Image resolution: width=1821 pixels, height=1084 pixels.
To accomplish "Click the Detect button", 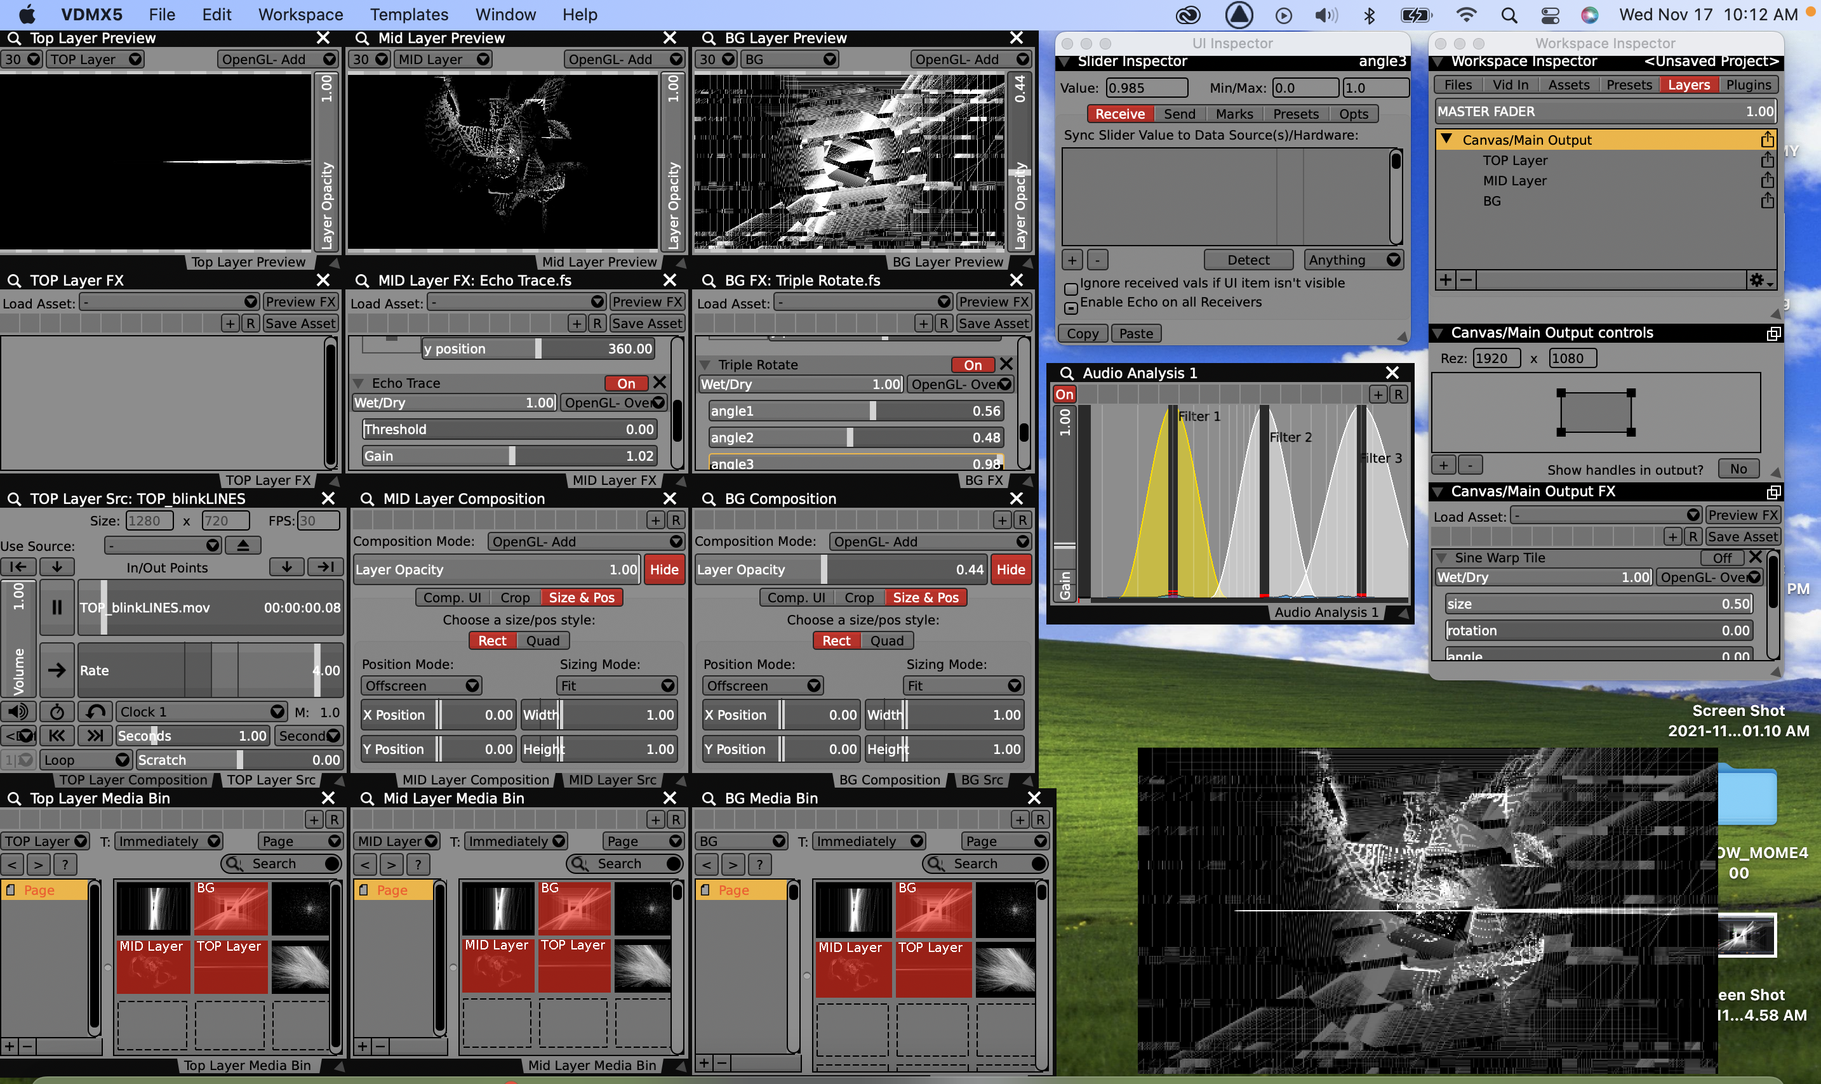I will click(x=1248, y=260).
